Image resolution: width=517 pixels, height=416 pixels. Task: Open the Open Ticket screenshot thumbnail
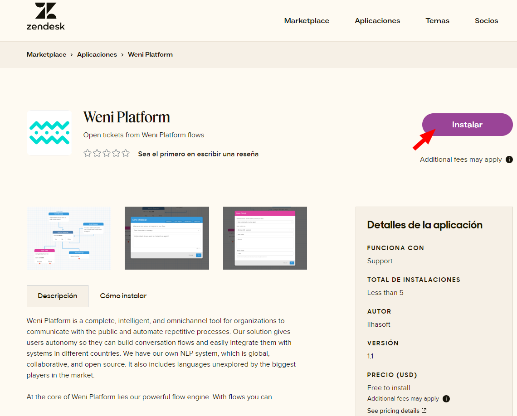click(265, 238)
